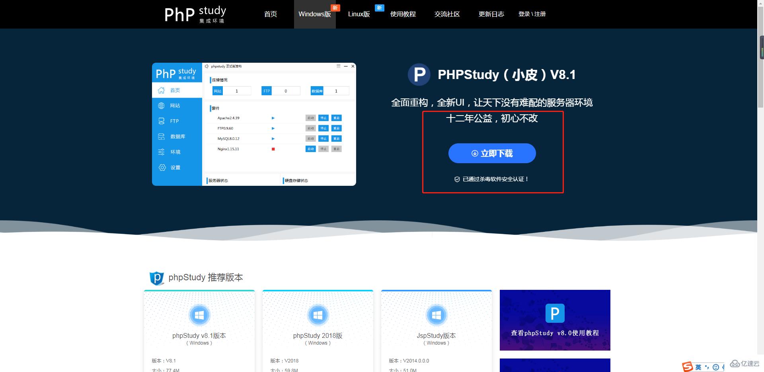This screenshot has width=764, height=372.
Task: Click the 重启 button on MySQL8.0.12 row
Action: pyautogui.click(x=336, y=139)
